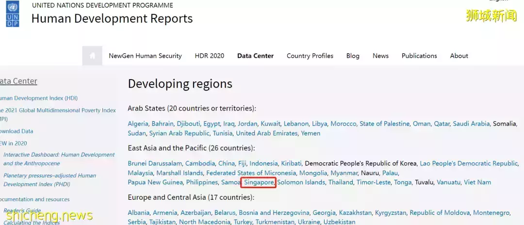Open the Brunei Darussalam link
The width and height of the screenshot is (524, 225).
pos(155,163)
